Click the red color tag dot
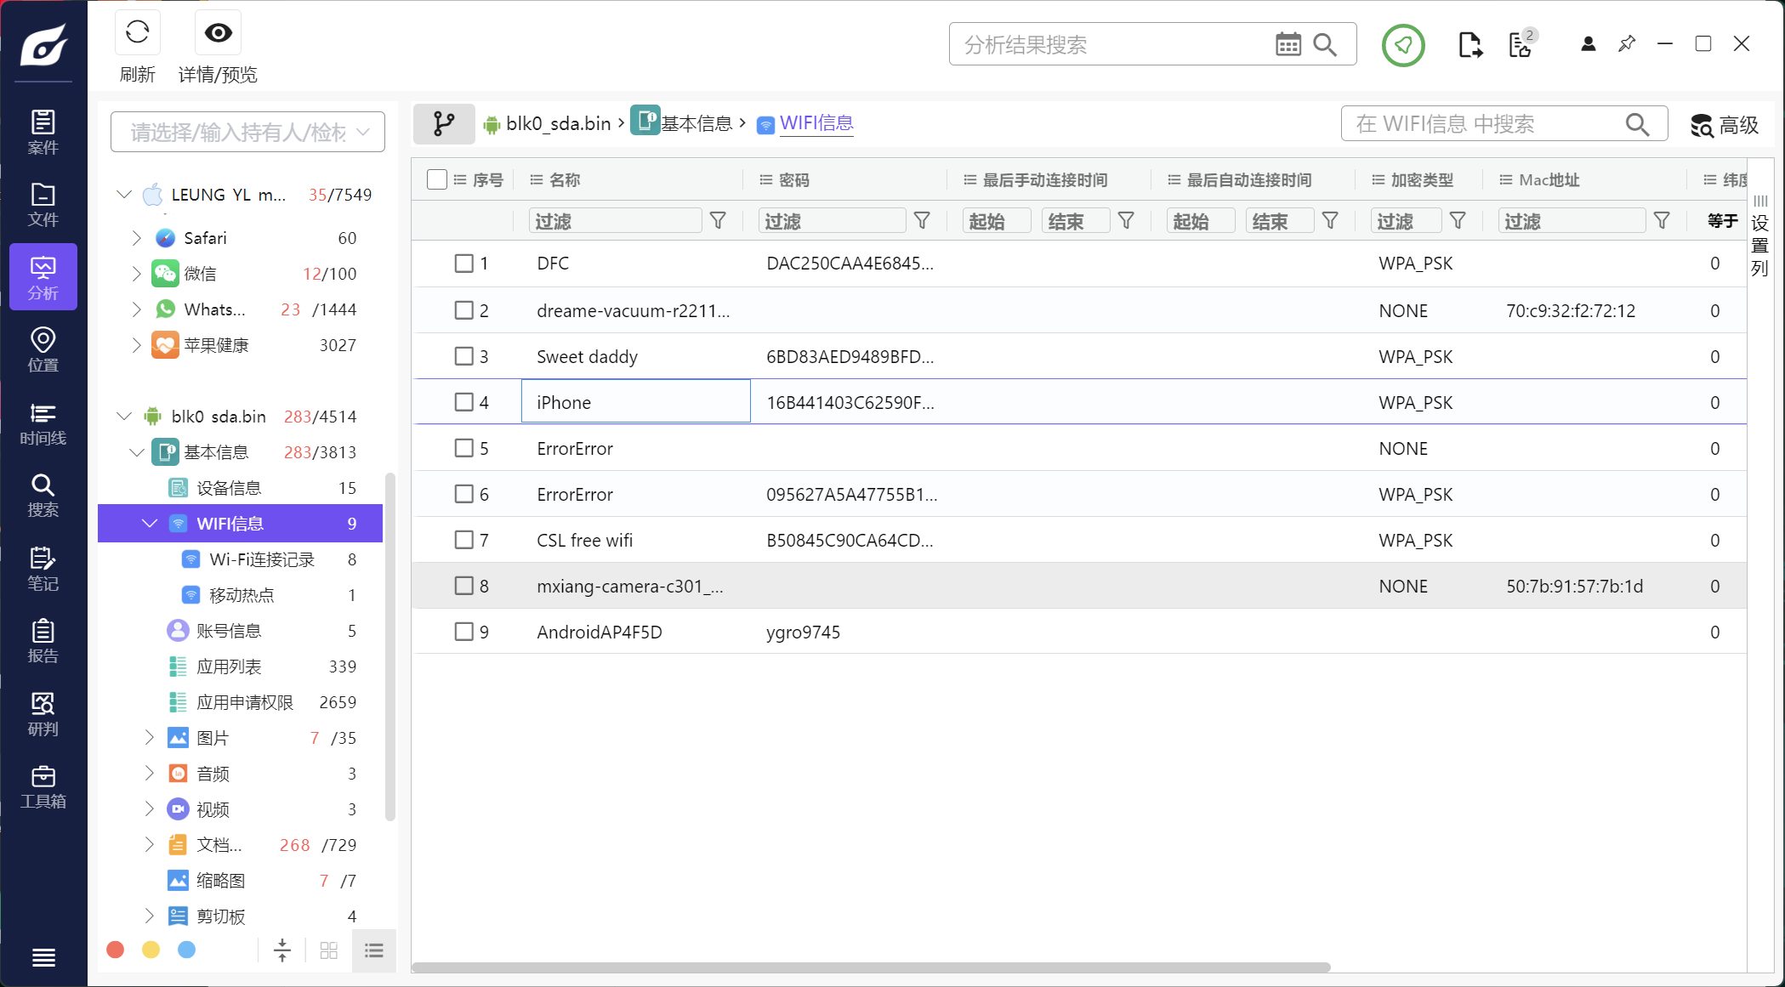The width and height of the screenshot is (1785, 987). pos(116,950)
